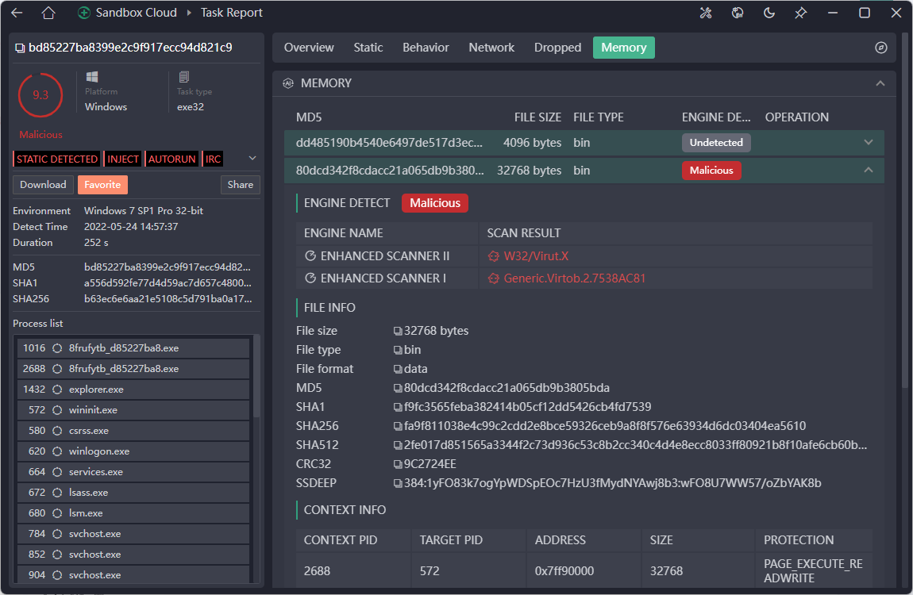Image resolution: width=913 pixels, height=595 pixels.
Task: Toggle dark mode with the moon icon
Action: (x=769, y=13)
